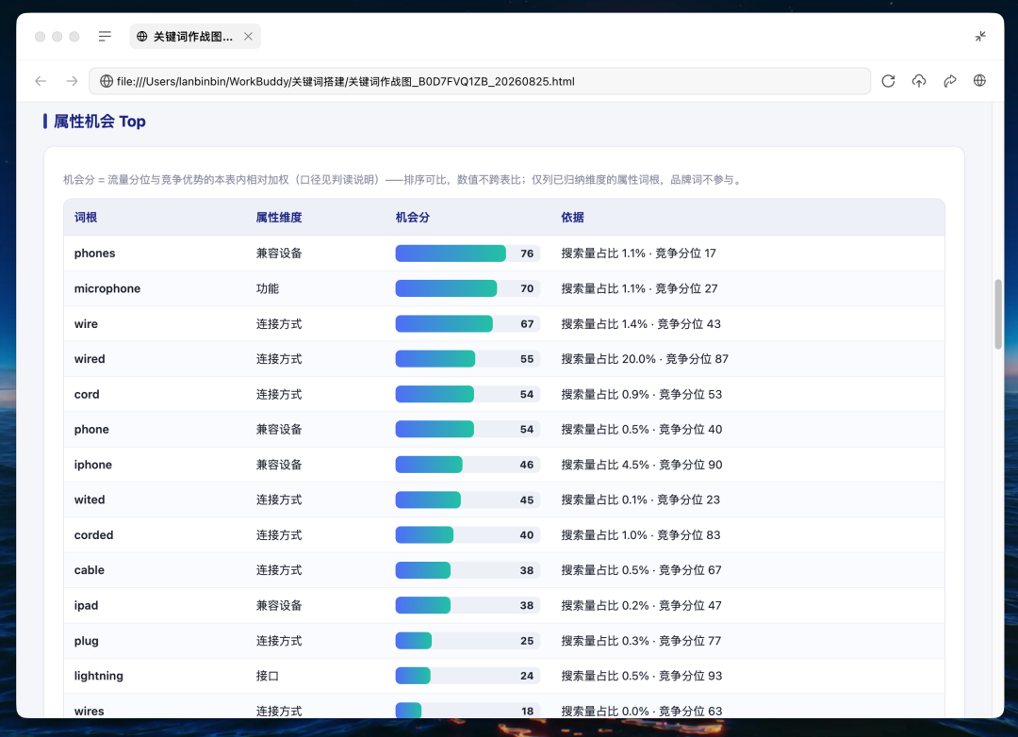Click the 'cord' keyword cell

[87, 394]
